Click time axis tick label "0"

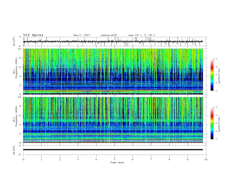[23, 159]
